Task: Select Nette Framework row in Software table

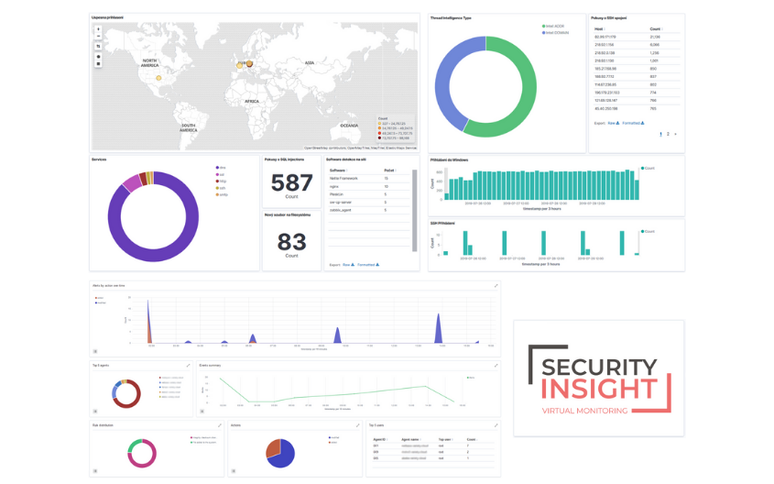Action: pyautogui.click(x=369, y=178)
